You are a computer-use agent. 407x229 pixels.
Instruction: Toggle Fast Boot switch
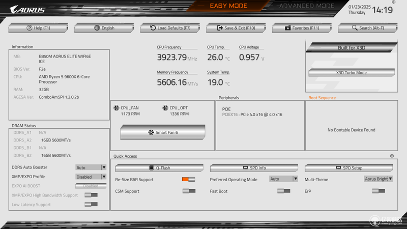[283, 191]
